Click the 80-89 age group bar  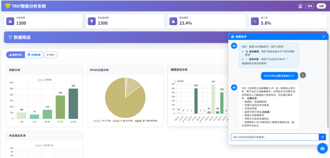click(73, 103)
